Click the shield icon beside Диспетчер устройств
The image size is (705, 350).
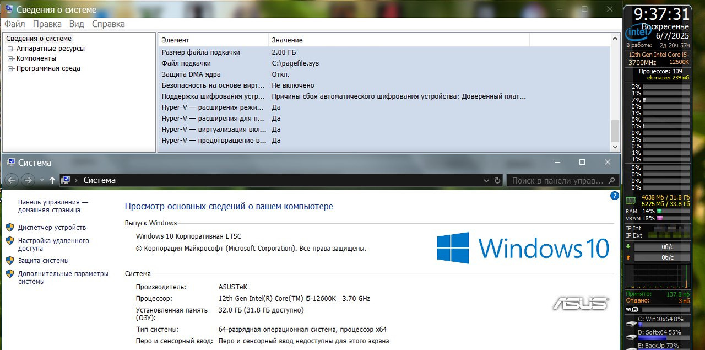(x=9, y=227)
